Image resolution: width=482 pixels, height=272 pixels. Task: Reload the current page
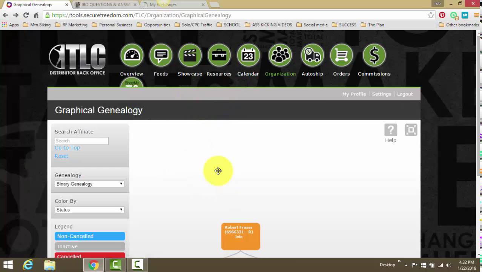click(x=26, y=15)
